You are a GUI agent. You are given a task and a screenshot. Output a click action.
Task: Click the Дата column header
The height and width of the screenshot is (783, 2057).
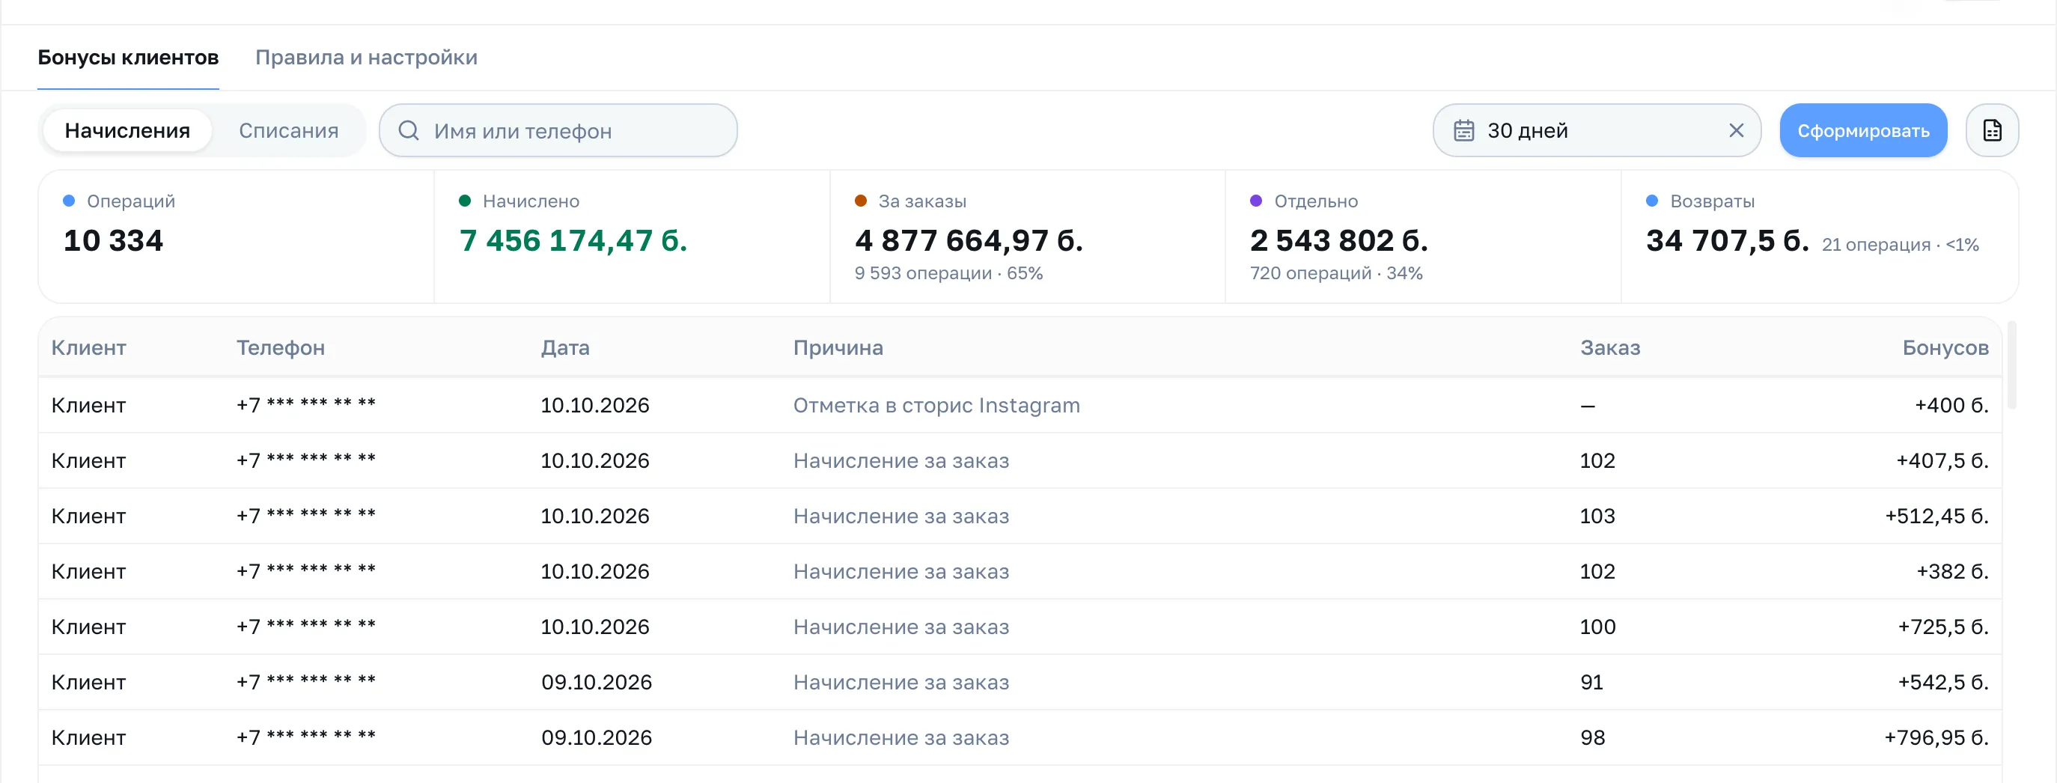564,347
